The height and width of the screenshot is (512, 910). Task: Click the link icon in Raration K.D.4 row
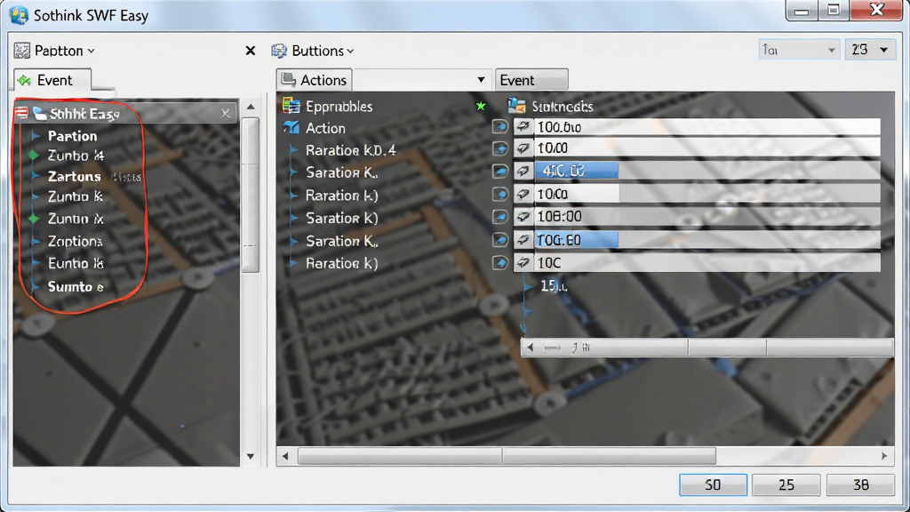tap(523, 148)
